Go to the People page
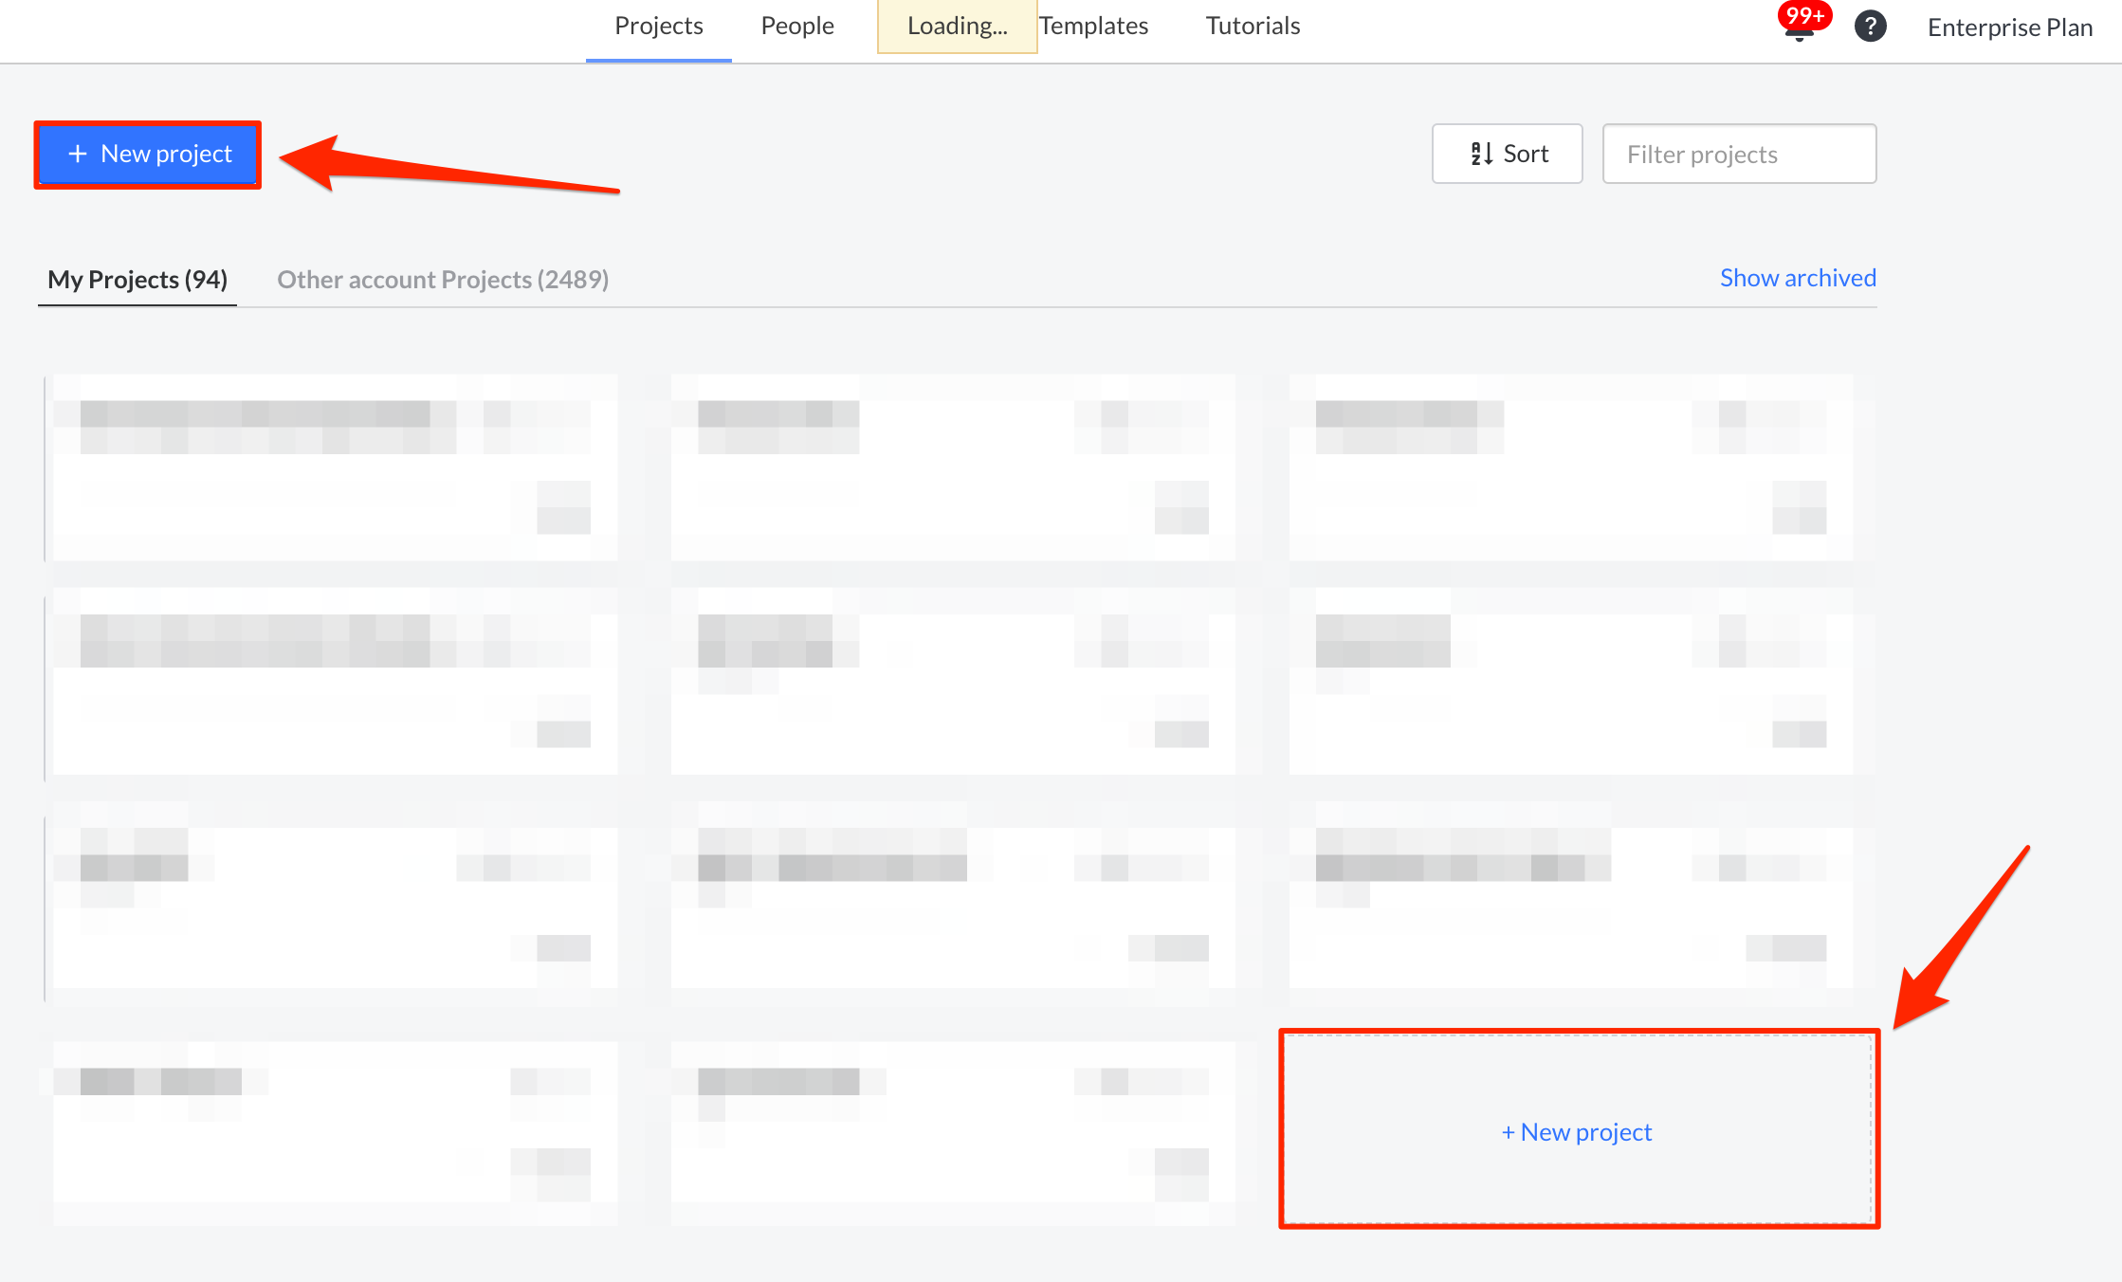2122x1282 pixels. point(796,26)
